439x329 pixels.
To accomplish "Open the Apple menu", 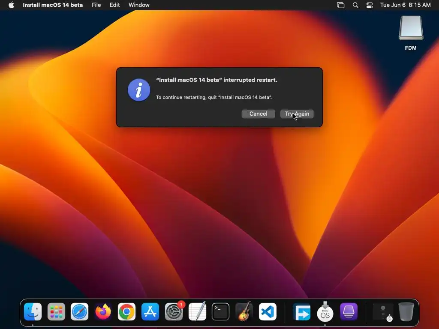I will (11, 5).
